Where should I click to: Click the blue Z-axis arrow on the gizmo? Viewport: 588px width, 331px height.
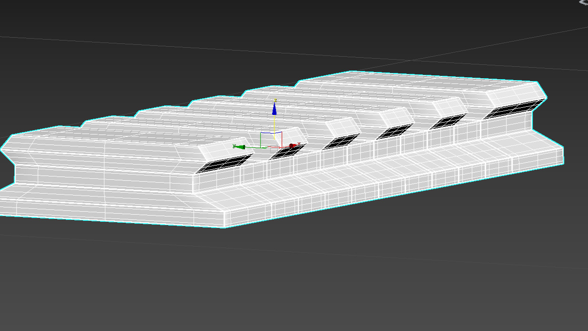(274, 110)
